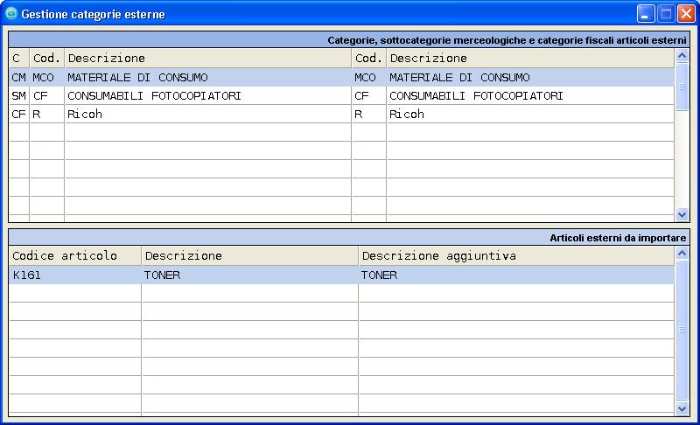Image resolution: width=700 pixels, height=425 pixels.
Task: Close the Gestione categorie esterne window
Action: (686, 14)
